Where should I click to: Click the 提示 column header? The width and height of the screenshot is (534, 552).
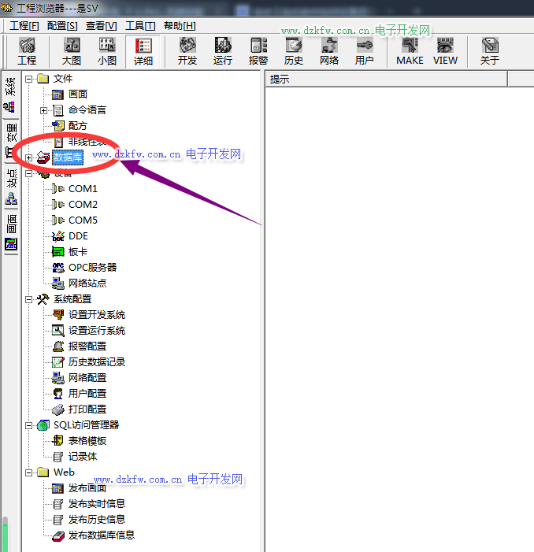[x=386, y=79]
